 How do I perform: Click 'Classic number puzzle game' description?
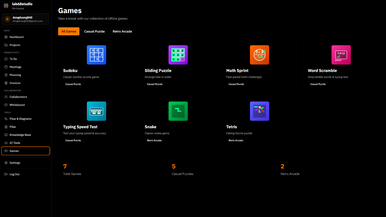click(x=81, y=77)
